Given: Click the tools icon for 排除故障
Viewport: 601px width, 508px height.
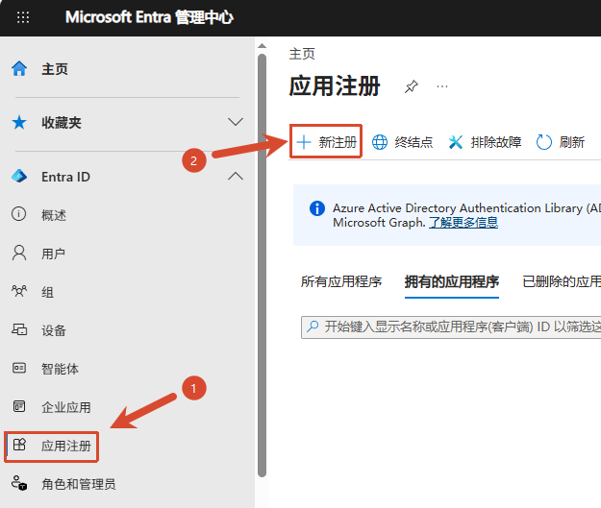Looking at the screenshot, I should 456,142.
